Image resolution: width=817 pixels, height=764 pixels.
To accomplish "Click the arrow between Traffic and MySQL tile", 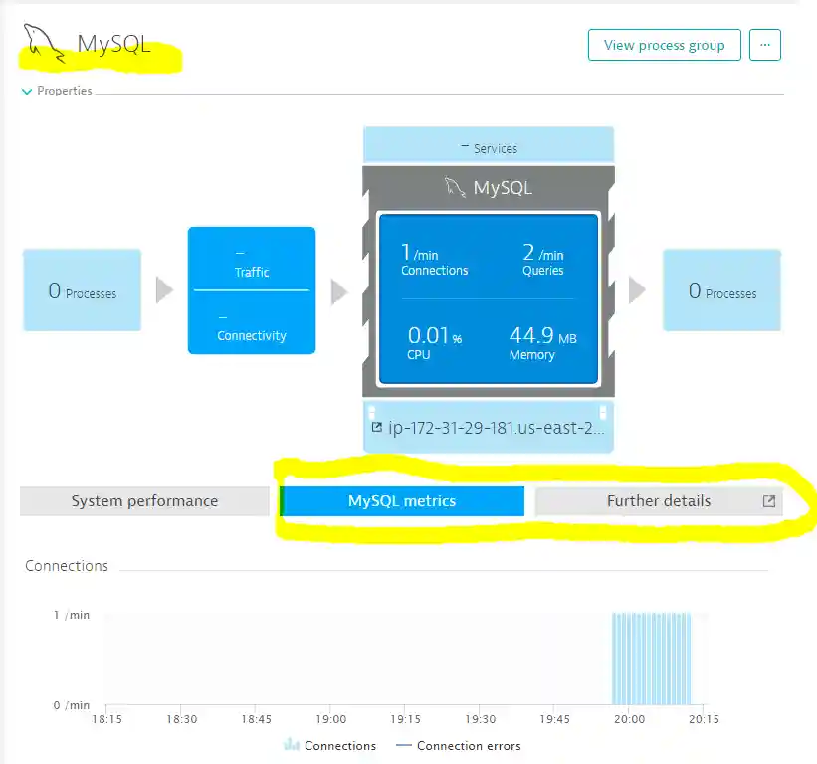I will pyautogui.click(x=339, y=290).
